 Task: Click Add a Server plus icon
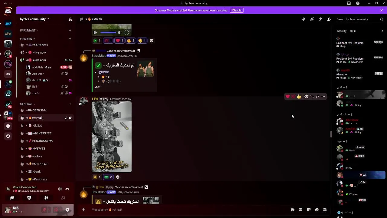[8, 126]
